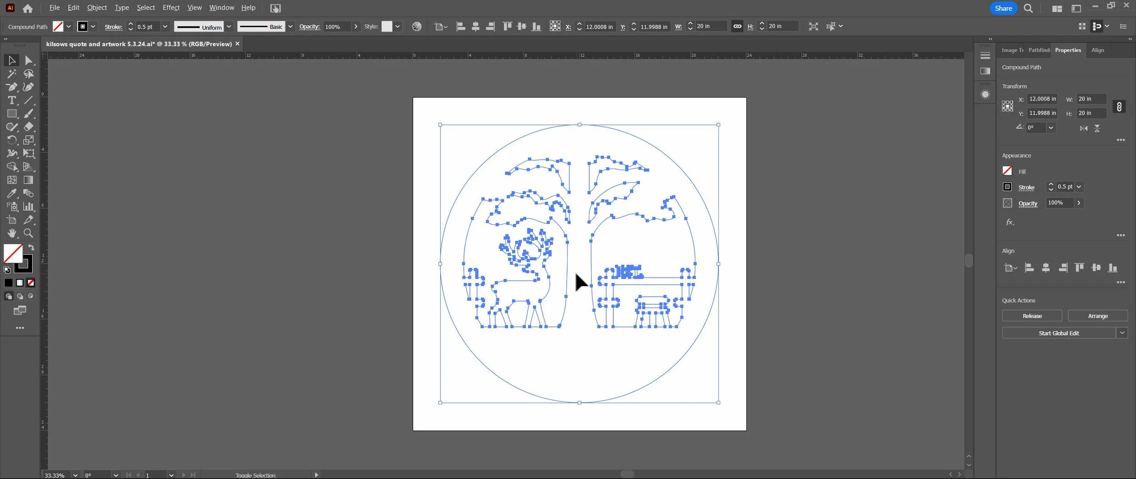Viewport: 1136px width, 479px height.
Task: Enable Draw Behind mode
Action: (x=20, y=296)
